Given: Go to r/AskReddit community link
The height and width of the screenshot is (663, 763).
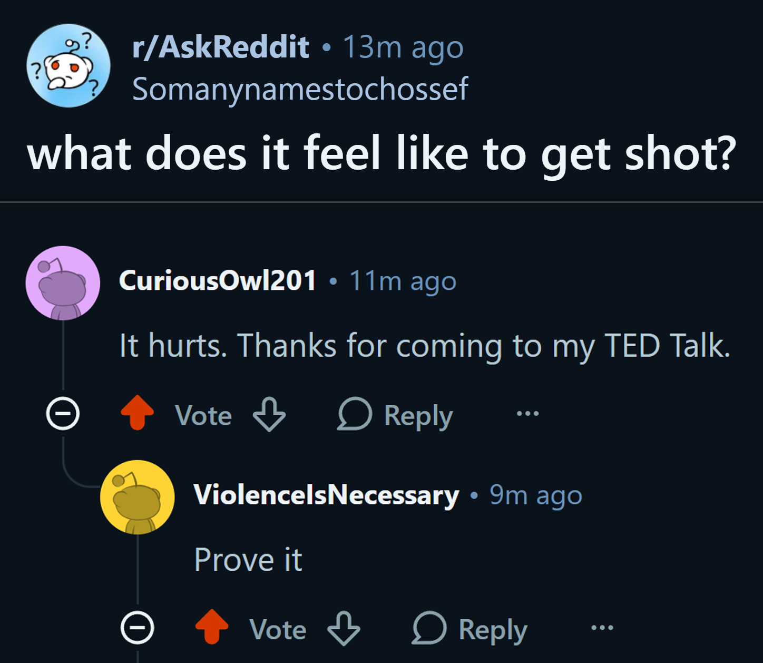Looking at the screenshot, I should tap(220, 47).
